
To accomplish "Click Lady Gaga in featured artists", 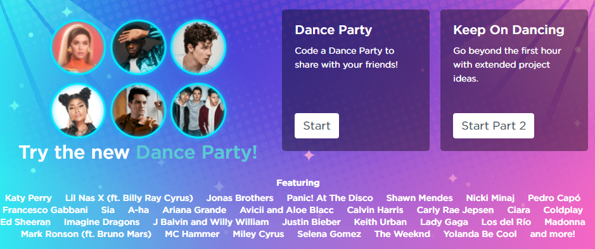I will (444, 222).
